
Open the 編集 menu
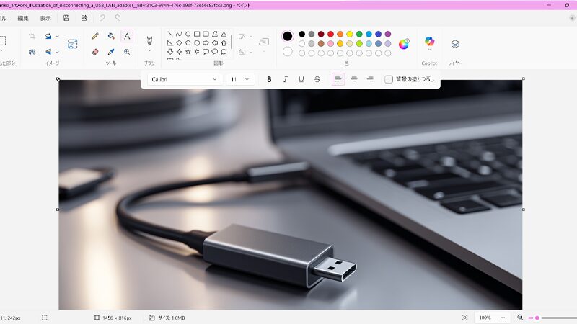pos(23,17)
